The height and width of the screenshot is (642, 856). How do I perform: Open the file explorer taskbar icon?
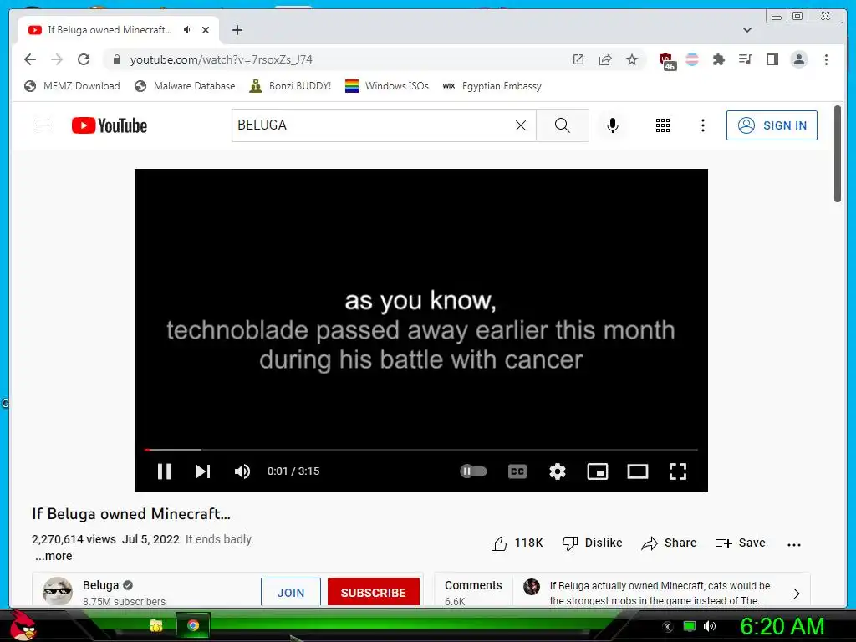(156, 625)
